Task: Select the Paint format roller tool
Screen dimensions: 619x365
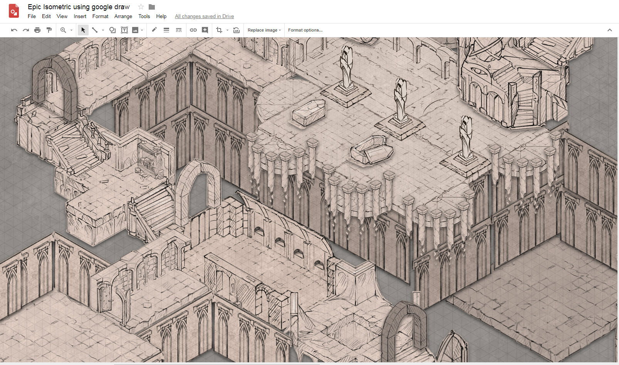Action: click(x=49, y=30)
